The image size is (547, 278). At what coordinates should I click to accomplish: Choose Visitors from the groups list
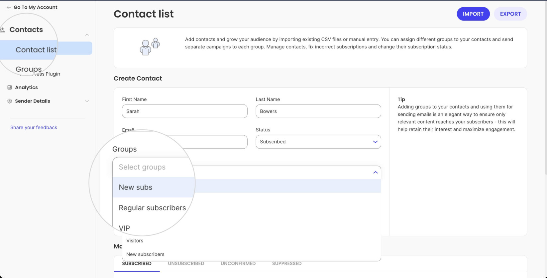click(x=252, y=241)
